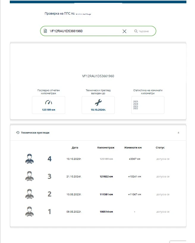Viewport: 195px width, 243px height.
Task: Click the history clock icon beside Технически прегледи
Action: point(18,133)
